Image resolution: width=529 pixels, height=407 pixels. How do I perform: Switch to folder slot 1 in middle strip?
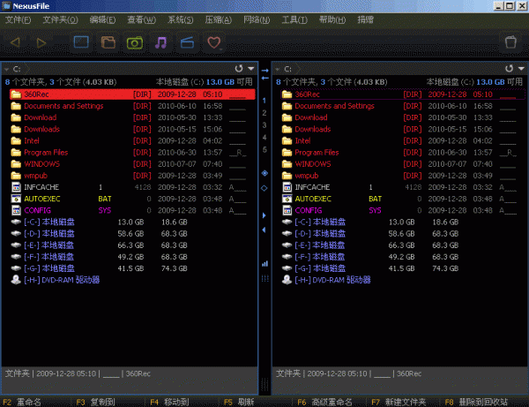tap(264, 101)
